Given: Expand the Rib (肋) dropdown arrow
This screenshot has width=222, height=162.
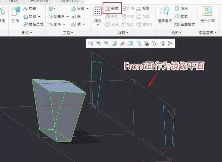Looking at the screenshot, I should 84,25.
